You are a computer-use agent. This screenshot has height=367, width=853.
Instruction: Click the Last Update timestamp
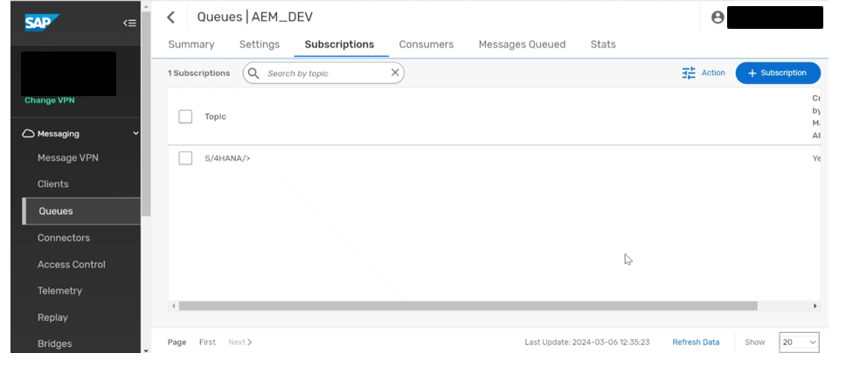587,342
